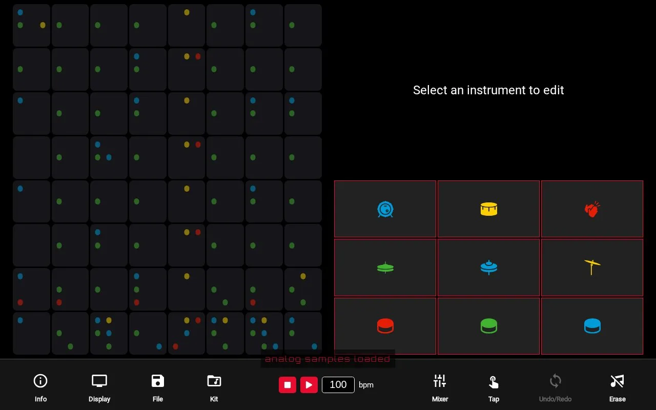Click the bpm tempo field showing 100
The width and height of the screenshot is (656, 410).
tap(338, 384)
